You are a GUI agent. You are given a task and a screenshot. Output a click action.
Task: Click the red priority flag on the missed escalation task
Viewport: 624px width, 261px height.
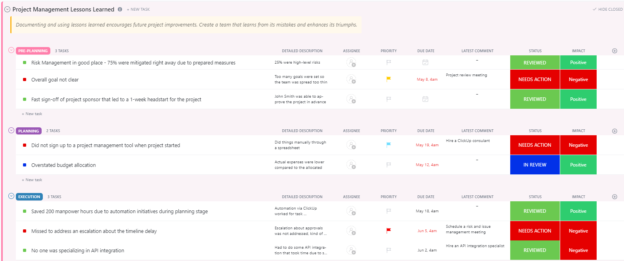pos(389,231)
